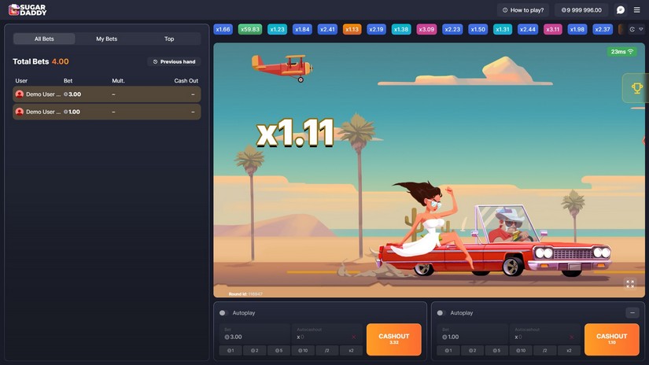Open the How to play? help
This screenshot has height=365, width=649.
pyautogui.click(x=523, y=10)
